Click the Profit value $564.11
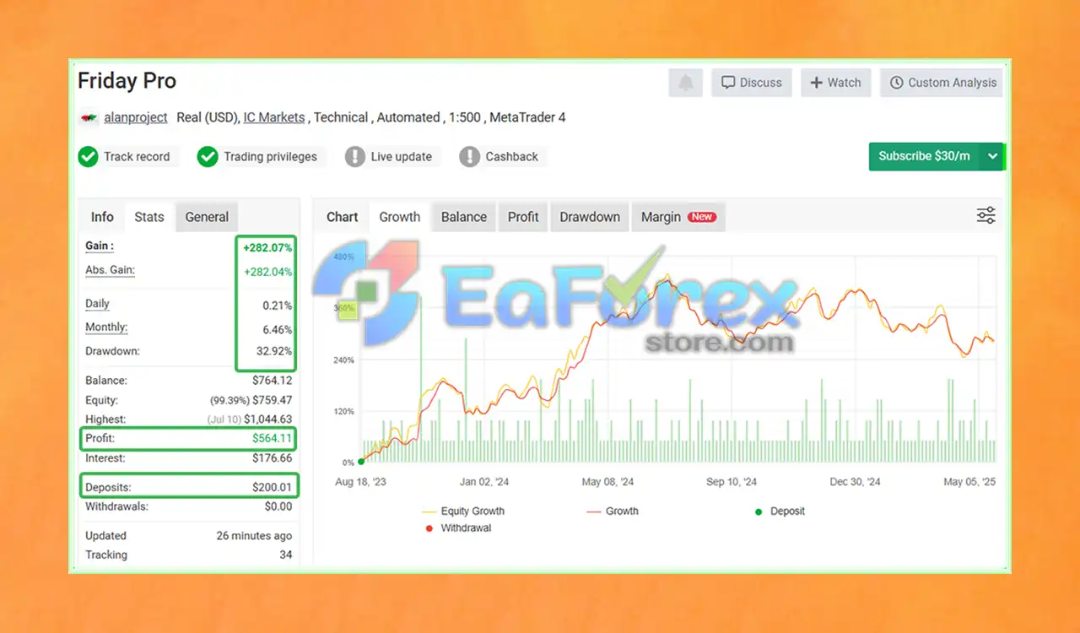1080x633 pixels. coord(272,439)
